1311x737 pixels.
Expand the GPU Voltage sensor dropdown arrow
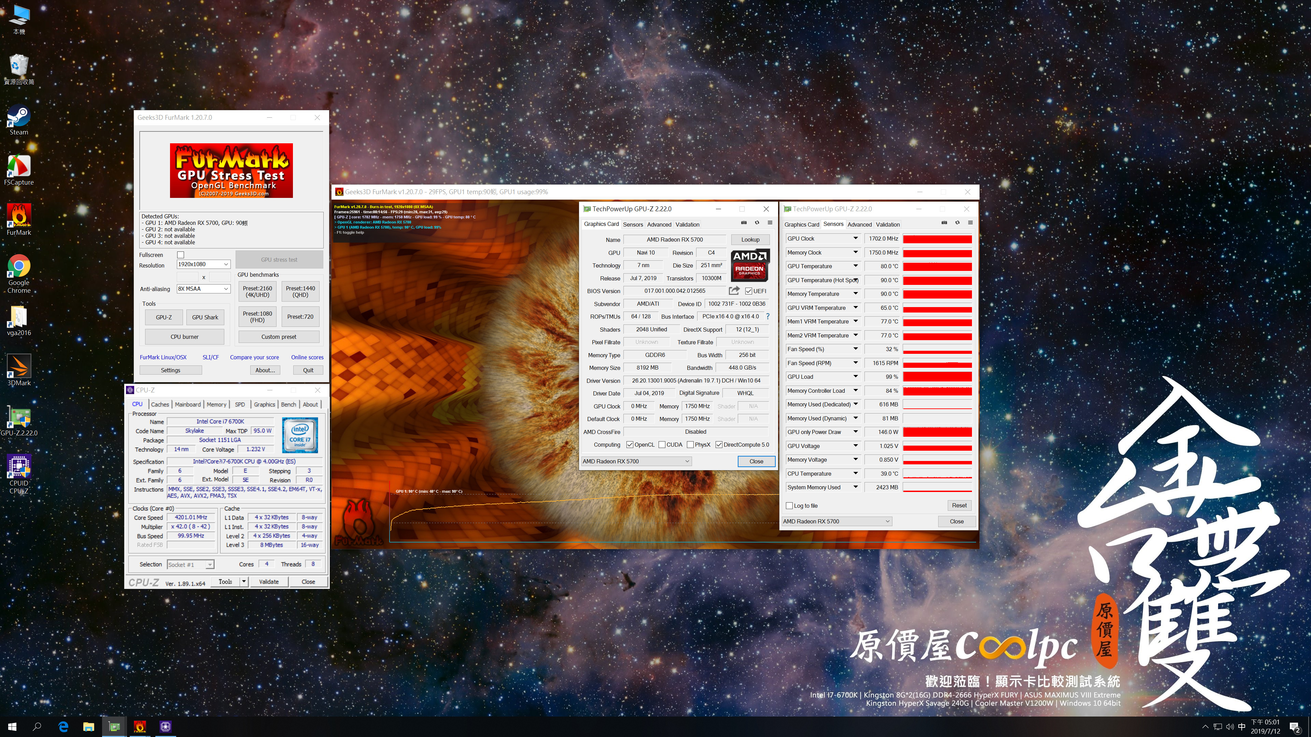(855, 446)
